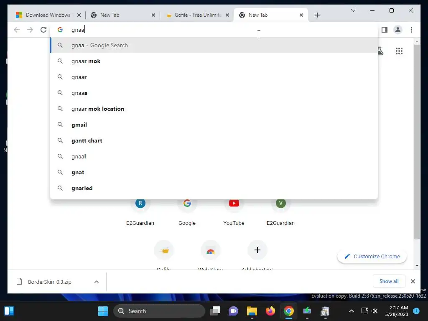Viewport: 428px width, 321px height.
Task: Switch to Gofile - Free Unlimited tab
Action: (197, 15)
